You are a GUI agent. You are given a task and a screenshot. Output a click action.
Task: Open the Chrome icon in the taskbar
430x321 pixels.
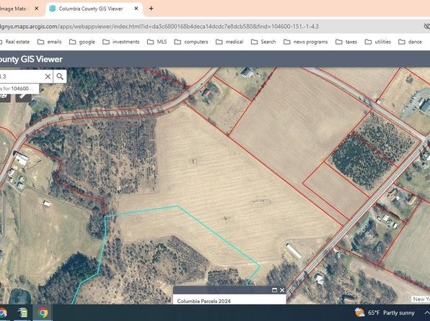click(x=43, y=312)
